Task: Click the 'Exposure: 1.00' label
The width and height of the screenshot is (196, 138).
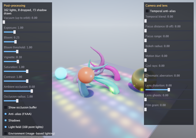Action: click(13, 28)
